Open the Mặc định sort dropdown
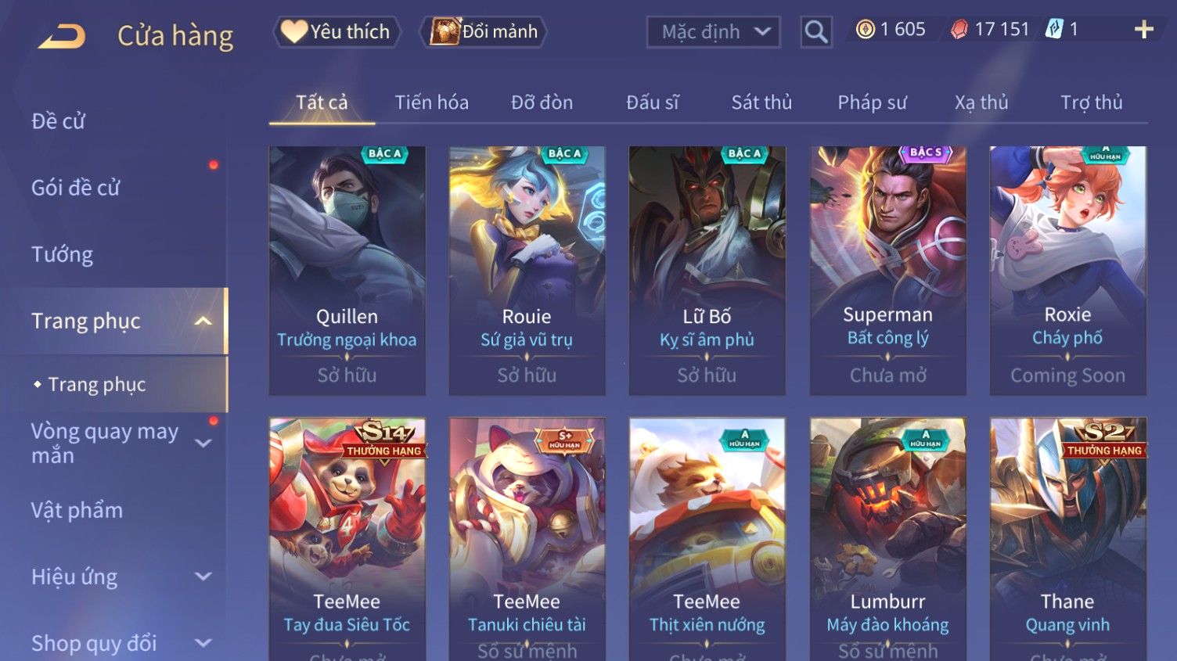Image resolution: width=1177 pixels, height=661 pixels. click(x=713, y=32)
